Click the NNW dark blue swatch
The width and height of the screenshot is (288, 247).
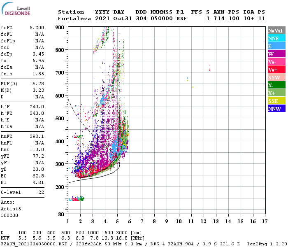click(x=276, y=108)
